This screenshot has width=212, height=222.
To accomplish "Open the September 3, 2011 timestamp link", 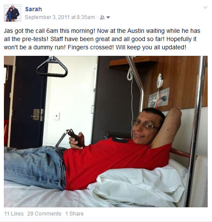I will (60, 17).
